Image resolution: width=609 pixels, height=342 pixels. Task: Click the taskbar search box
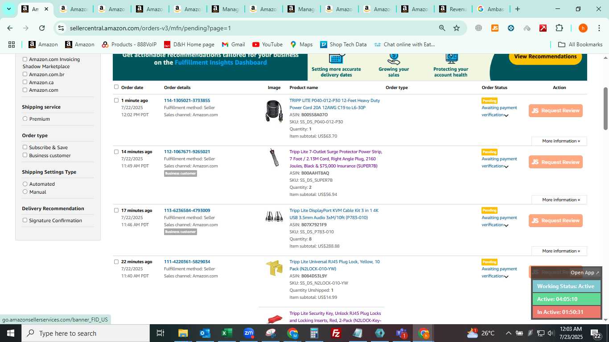86,333
